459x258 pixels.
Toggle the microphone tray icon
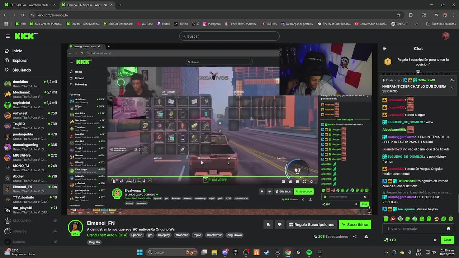tap(410, 252)
